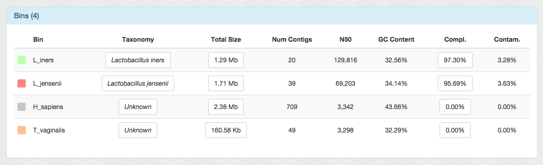
Task: Click the green color swatch for L_iners
Action: coord(22,60)
